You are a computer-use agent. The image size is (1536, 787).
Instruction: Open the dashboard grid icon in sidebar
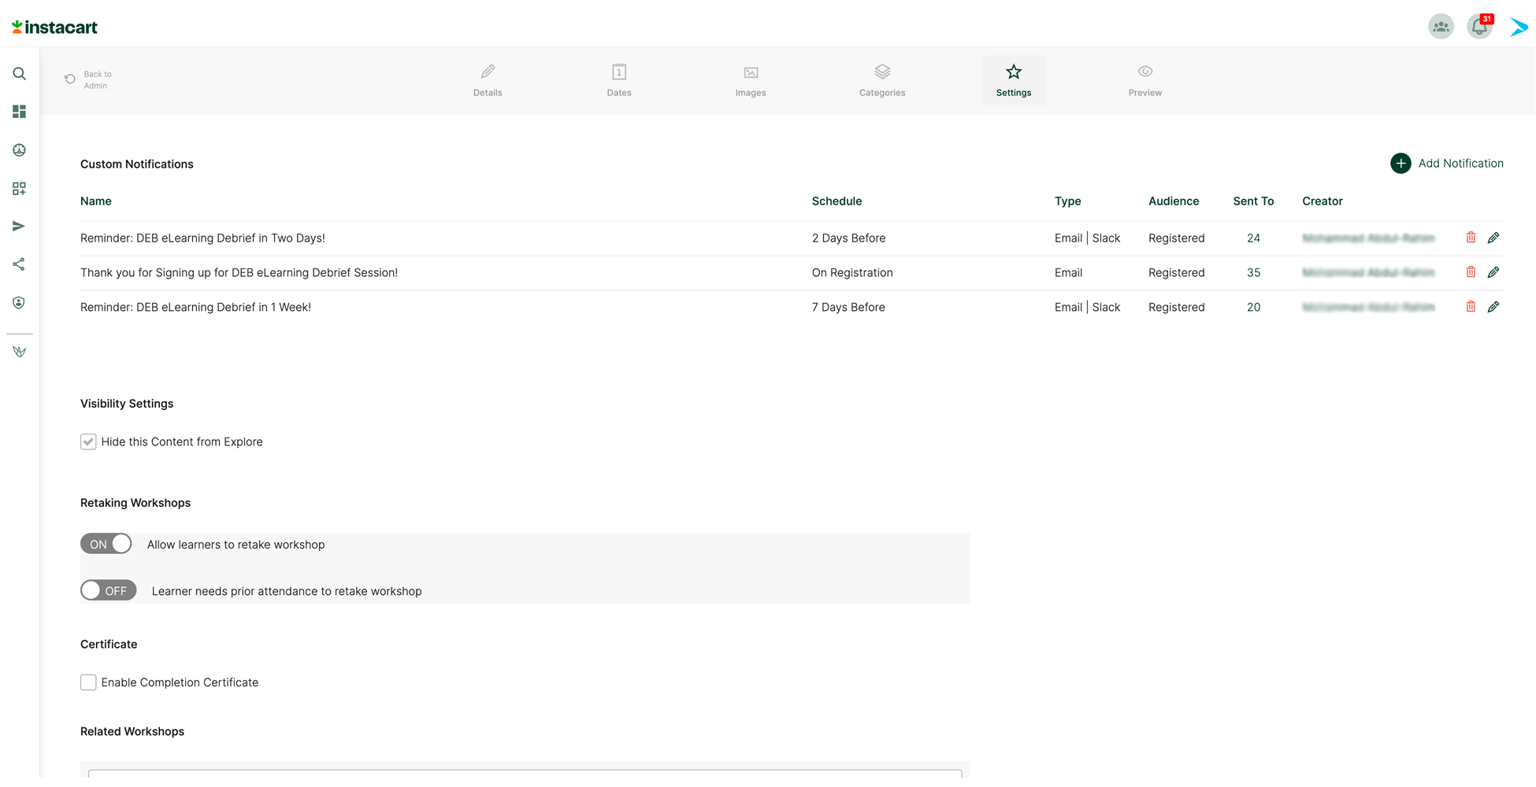tap(20, 112)
